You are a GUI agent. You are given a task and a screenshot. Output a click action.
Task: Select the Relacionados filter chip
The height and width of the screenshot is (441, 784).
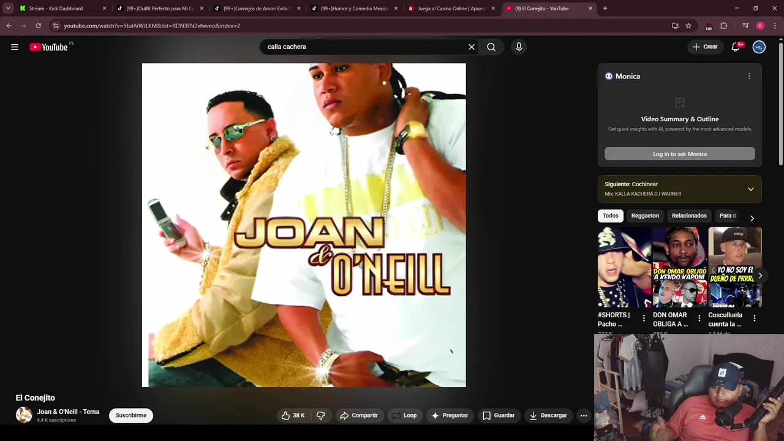coord(689,216)
